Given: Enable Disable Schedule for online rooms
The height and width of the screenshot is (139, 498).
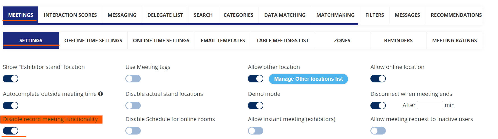Looking at the screenshot, I should 133,131.
